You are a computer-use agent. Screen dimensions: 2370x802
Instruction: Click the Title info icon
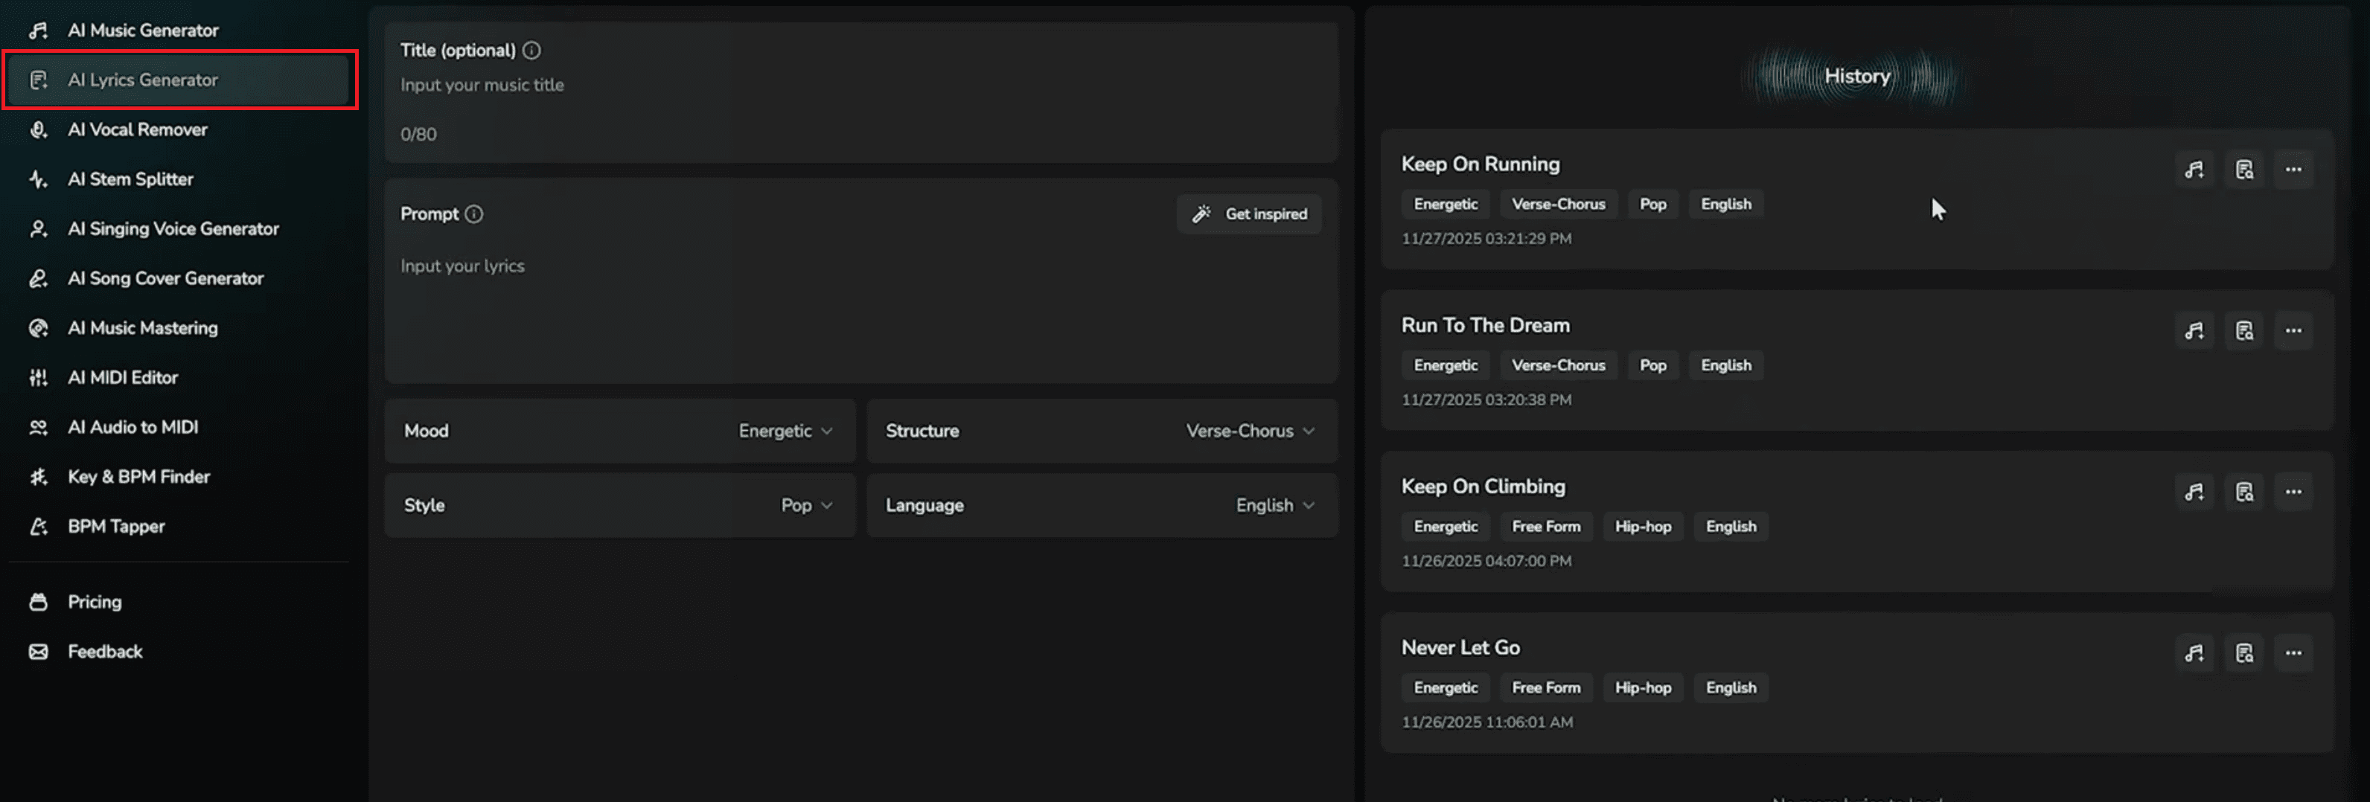tap(531, 51)
